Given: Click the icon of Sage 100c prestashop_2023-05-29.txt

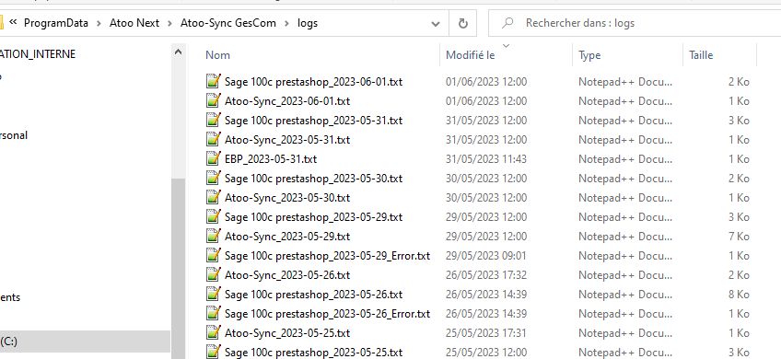Looking at the screenshot, I should pyautogui.click(x=213, y=216).
